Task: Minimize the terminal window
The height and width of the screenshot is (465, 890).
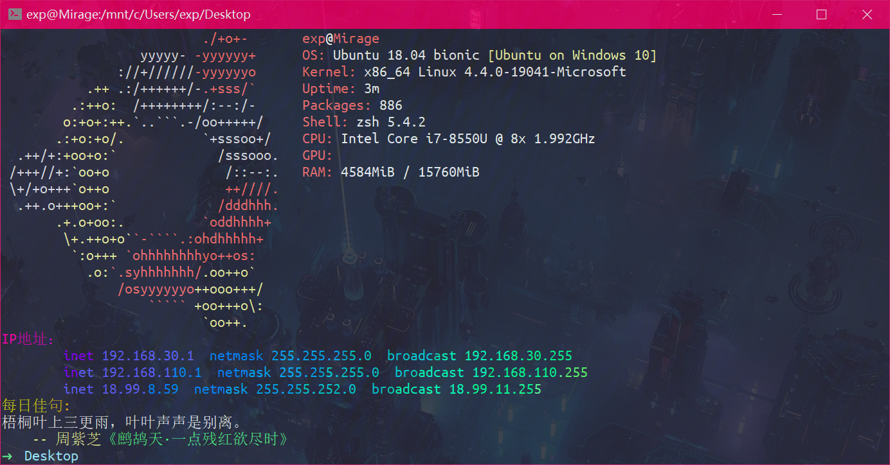Action: tap(777, 14)
